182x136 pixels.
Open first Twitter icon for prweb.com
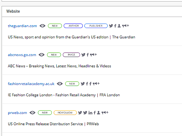pos(80,112)
